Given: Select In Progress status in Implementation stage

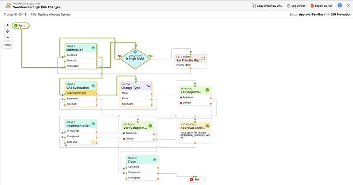Looking at the screenshot, I should coord(80,131).
